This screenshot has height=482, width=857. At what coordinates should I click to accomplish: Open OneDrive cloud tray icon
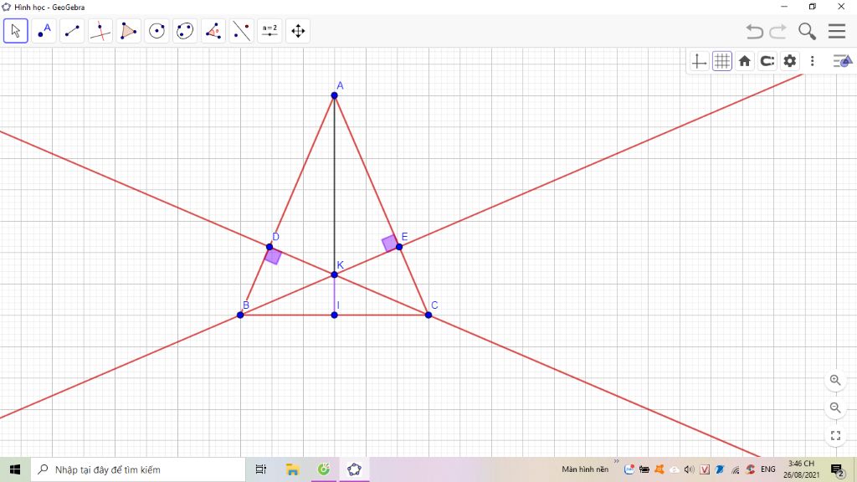point(675,469)
